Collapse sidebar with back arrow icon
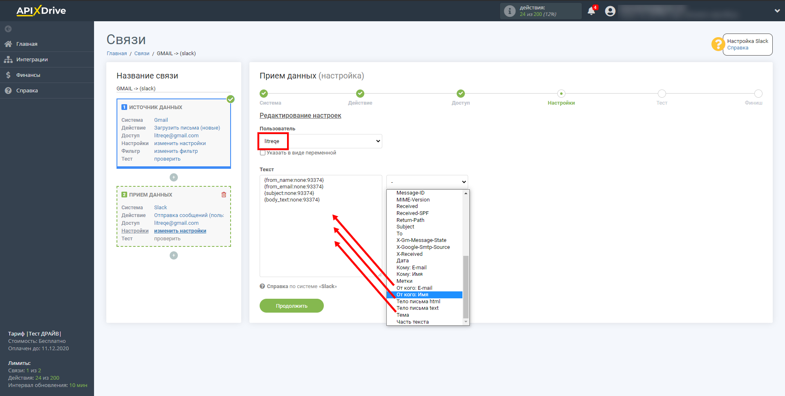 point(8,29)
